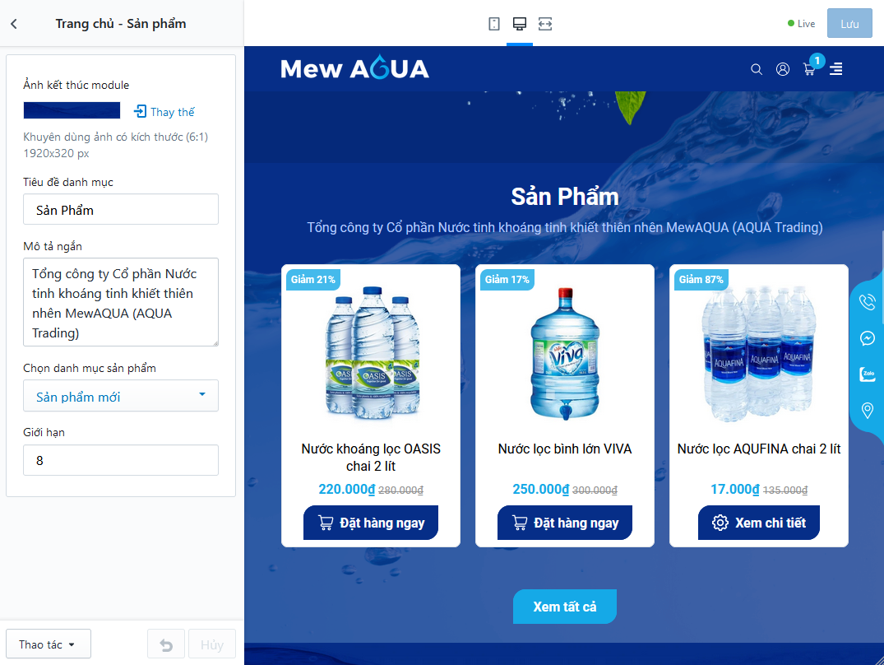884x665 pixels.
Task: Click the Messenger floating icon
Action: tap(867, 338)
